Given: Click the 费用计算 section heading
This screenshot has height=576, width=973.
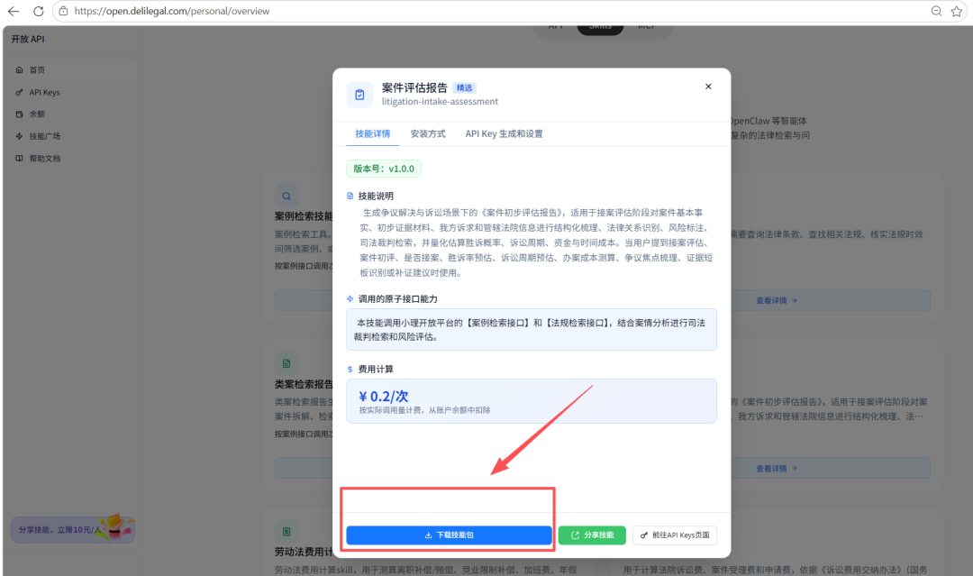Looking at the screenshot, I should 376,370.
